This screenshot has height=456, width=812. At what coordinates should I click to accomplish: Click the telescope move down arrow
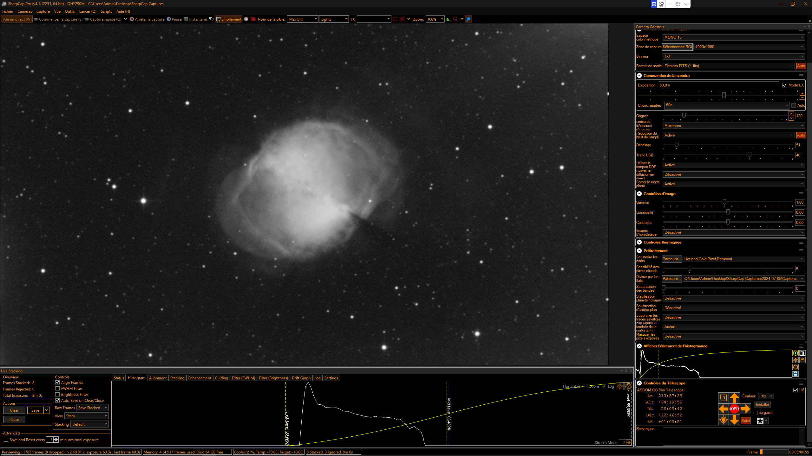734,420
